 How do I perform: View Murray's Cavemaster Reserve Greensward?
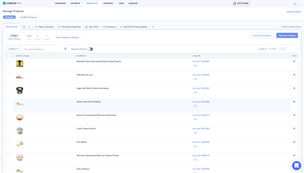coord(294,115)
